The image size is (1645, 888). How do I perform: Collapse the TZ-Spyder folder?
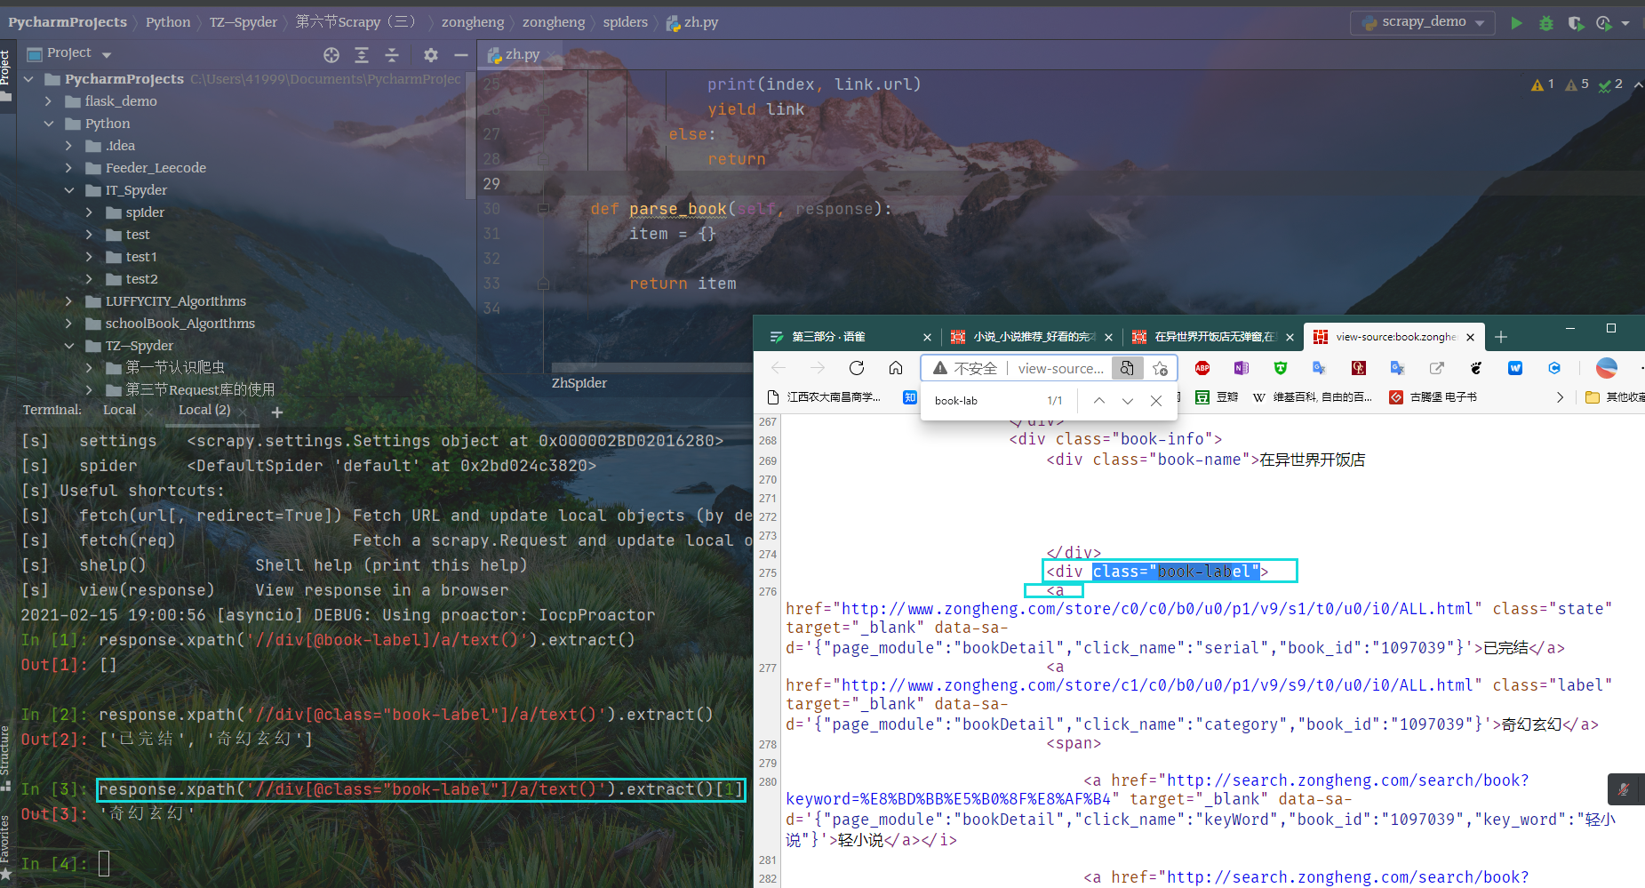click(x=69, y=346)
